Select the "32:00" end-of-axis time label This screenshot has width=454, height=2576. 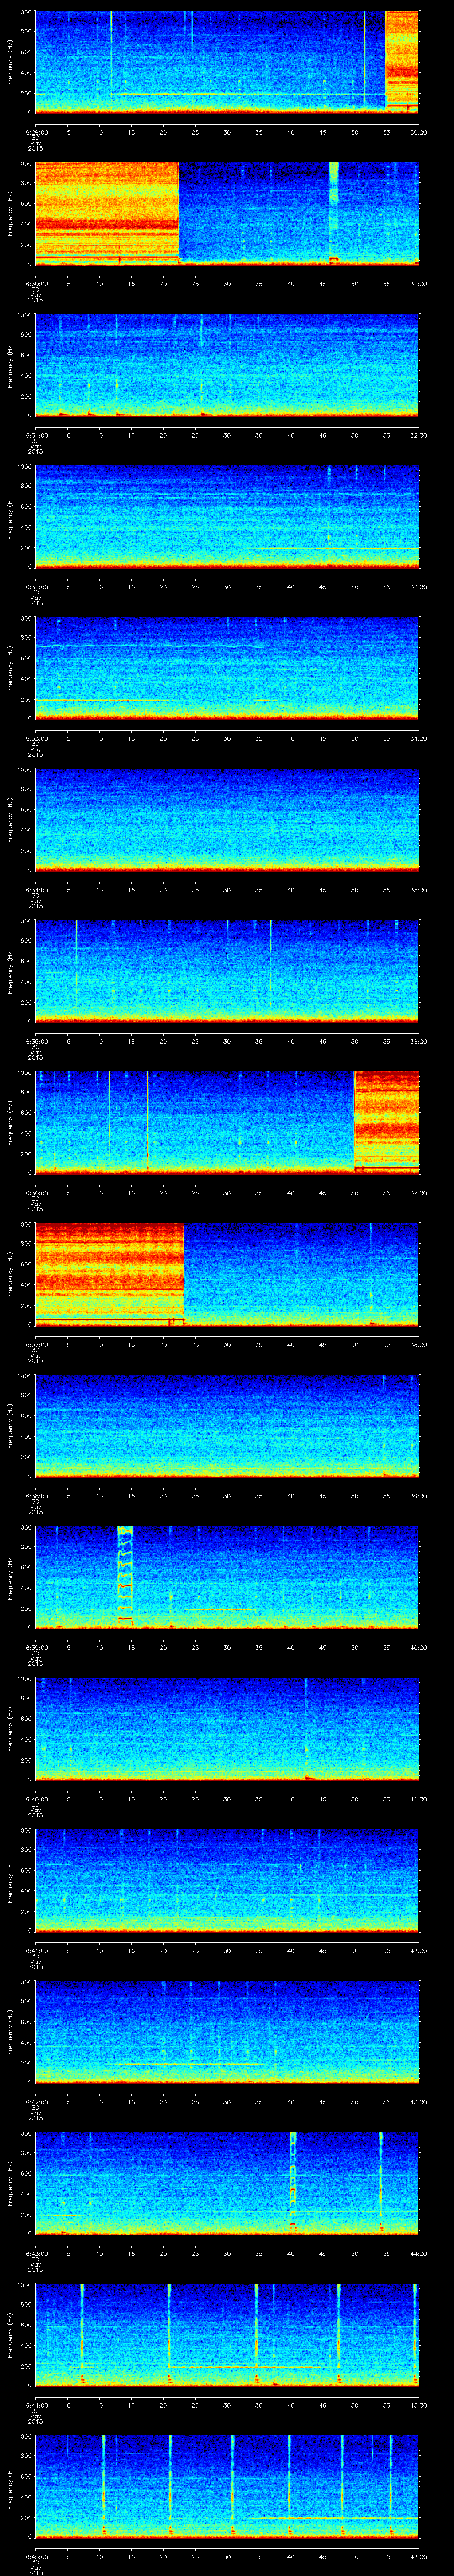coord(418,435)
